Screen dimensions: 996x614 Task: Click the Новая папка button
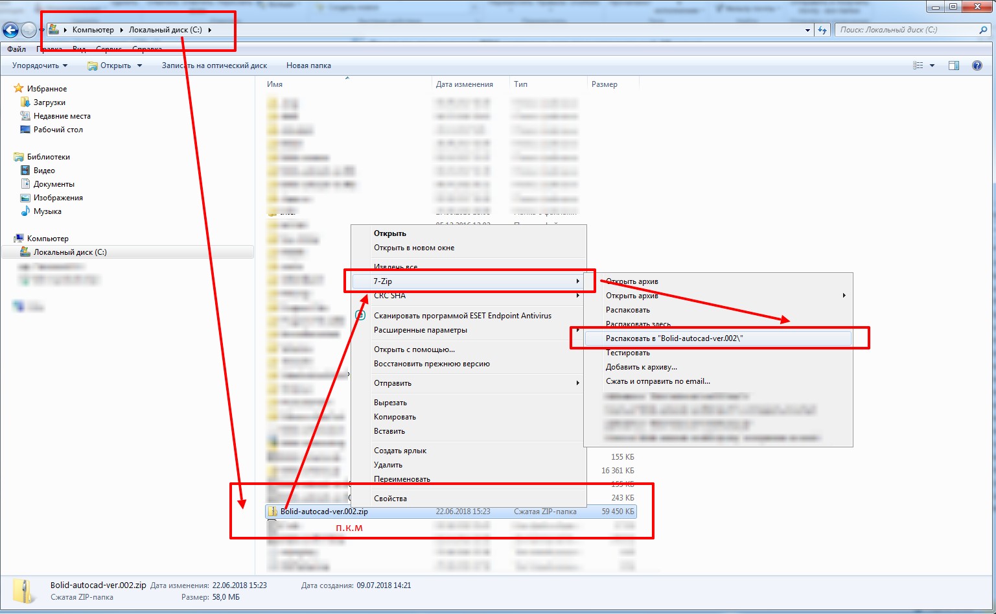click(308, 65)
